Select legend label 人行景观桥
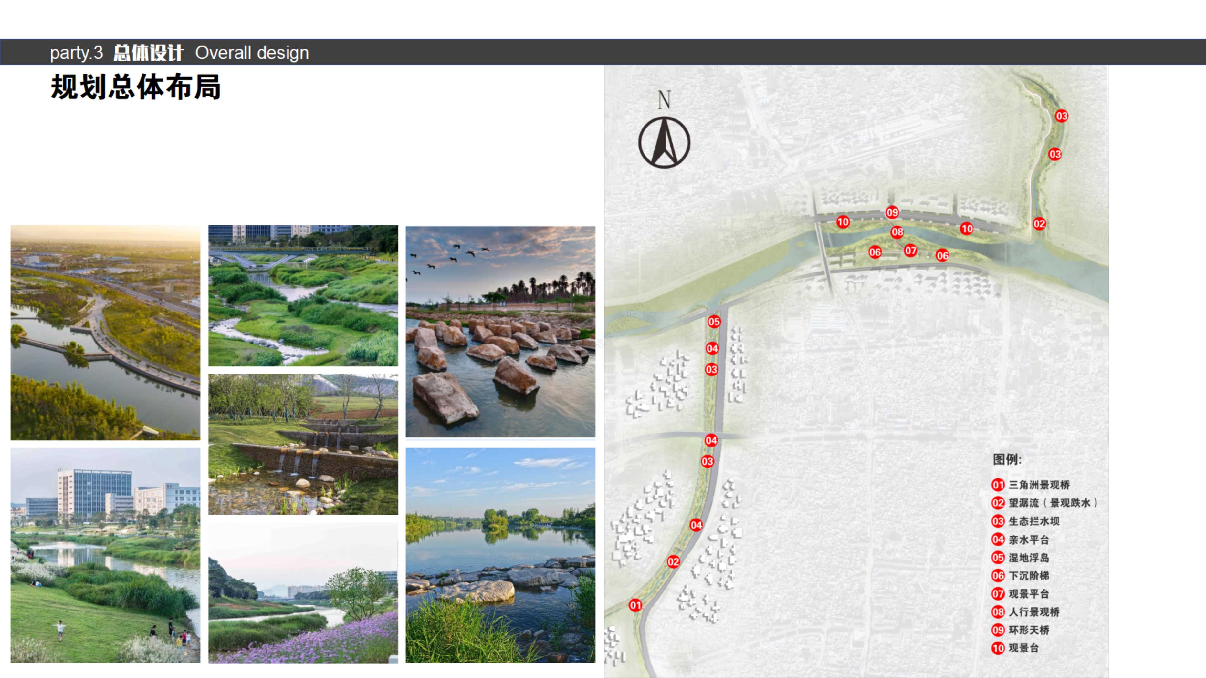 tap(1034, 612)
